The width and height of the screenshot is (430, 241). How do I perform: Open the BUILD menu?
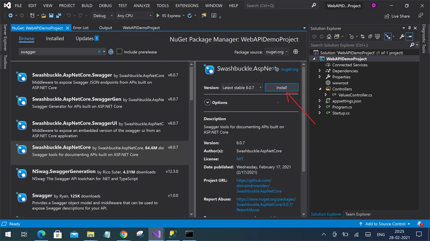click(87, 5)
